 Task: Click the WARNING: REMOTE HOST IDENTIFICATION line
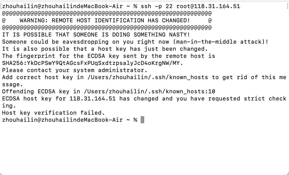click(107, 21)
